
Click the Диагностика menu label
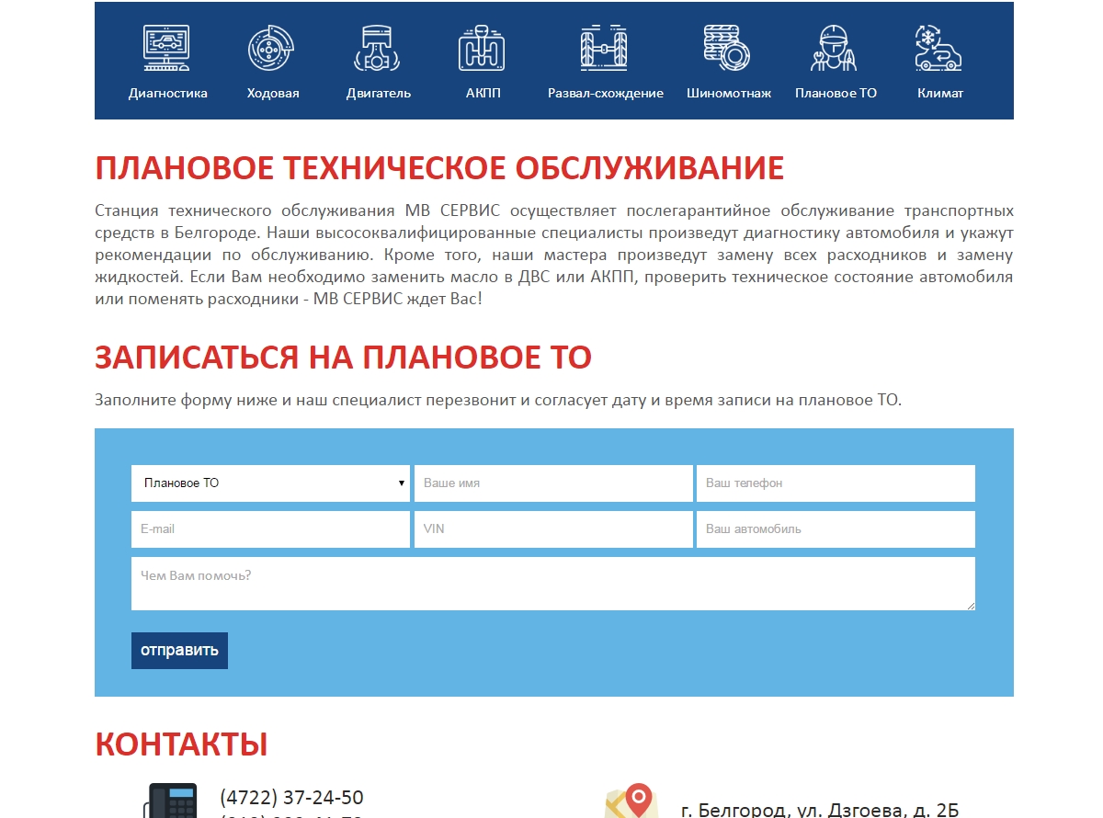click(168, 93)
